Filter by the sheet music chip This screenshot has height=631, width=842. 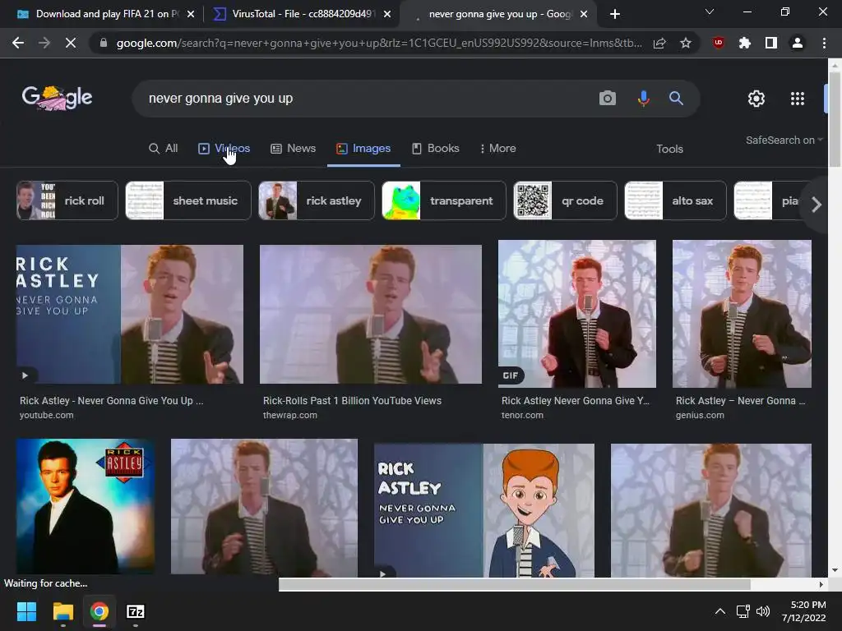pos(188,200)
